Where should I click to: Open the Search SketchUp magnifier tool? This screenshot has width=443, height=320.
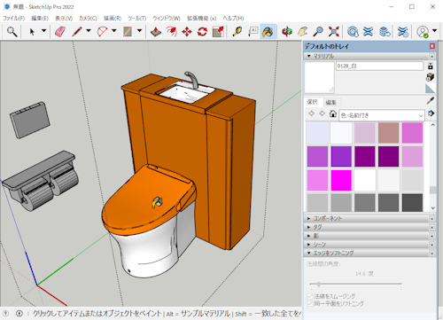click(12, 32)
